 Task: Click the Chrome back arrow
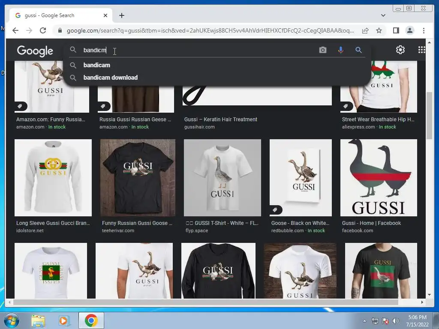pos(15,30)
